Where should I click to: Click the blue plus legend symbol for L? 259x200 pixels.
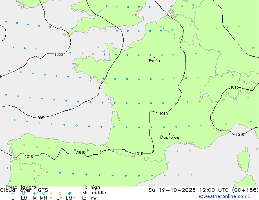click(x=13, y=193)
